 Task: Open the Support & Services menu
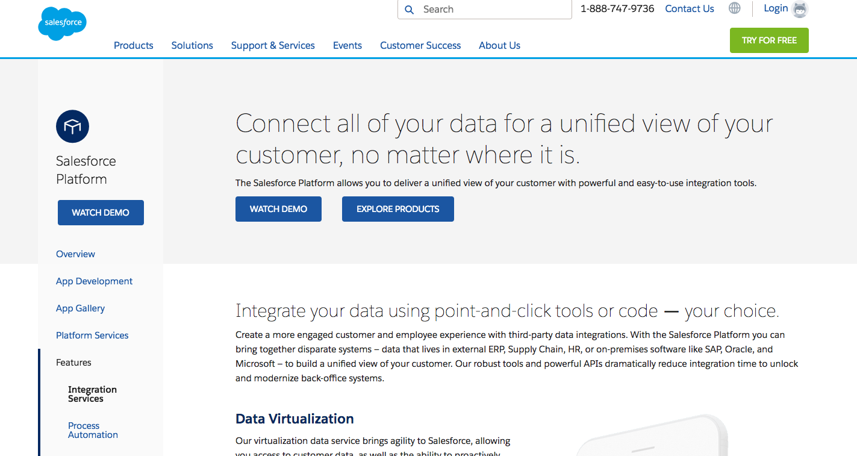(273, 45)
